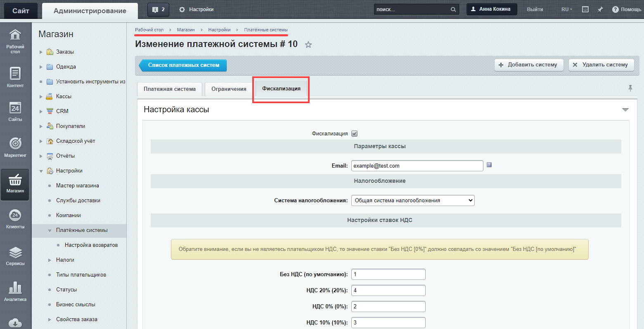Image resolution: width=644 pixels, height=329 pixels.
Task: Switch to the Администрирование top tab
Action: [90, 11]
